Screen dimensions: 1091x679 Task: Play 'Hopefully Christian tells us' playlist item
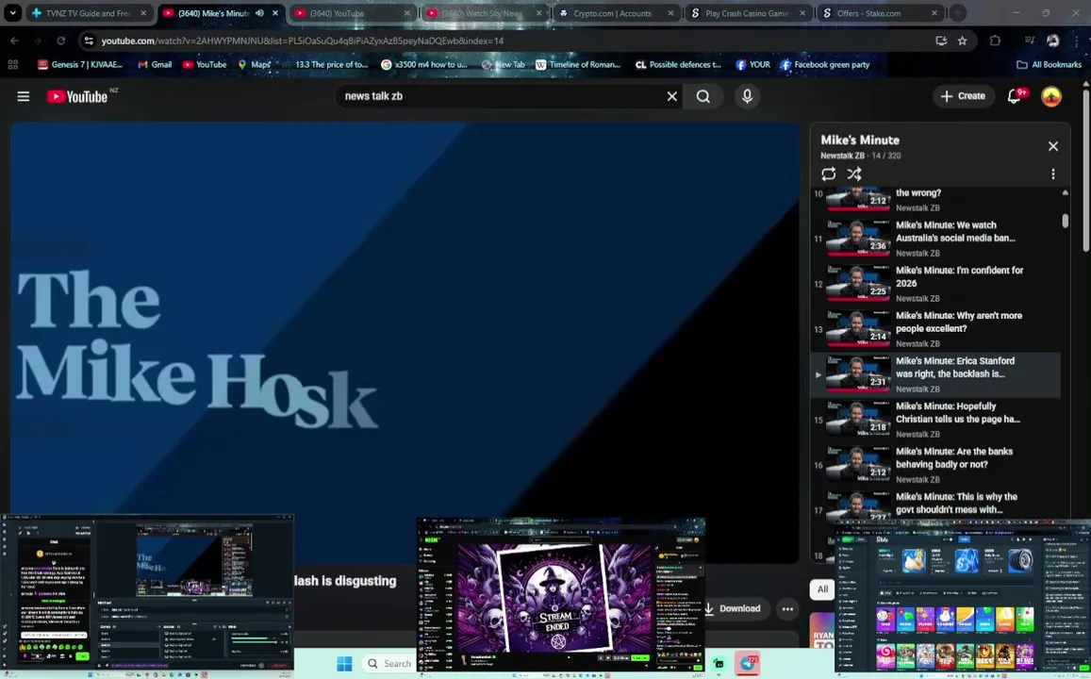coord(935,420)
